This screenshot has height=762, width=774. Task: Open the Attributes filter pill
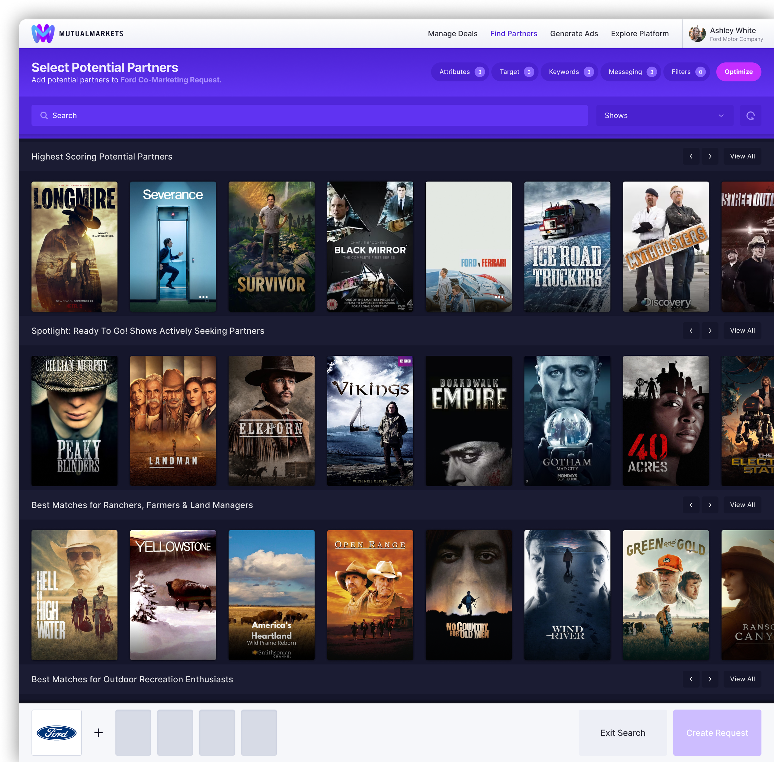point(460,72)
